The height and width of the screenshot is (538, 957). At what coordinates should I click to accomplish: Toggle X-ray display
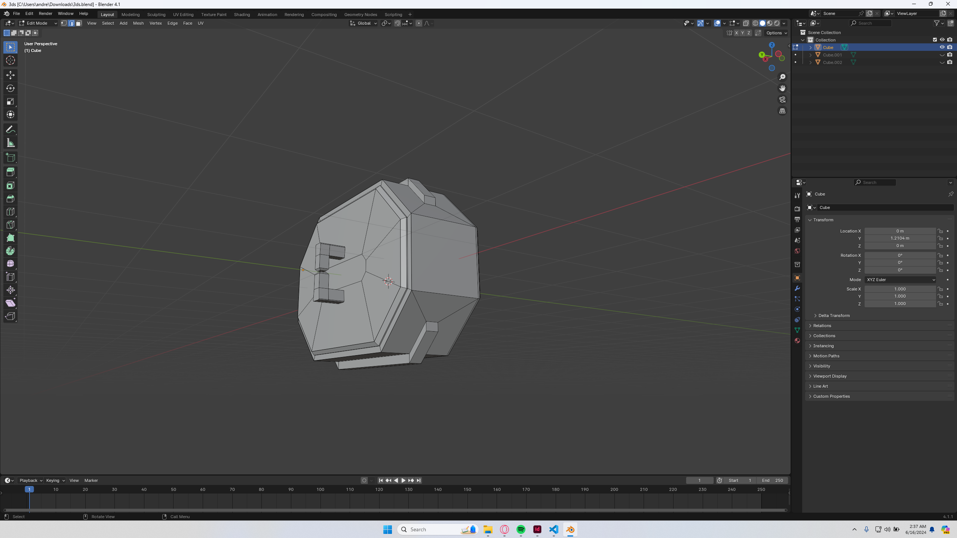[x=746, y=23]
